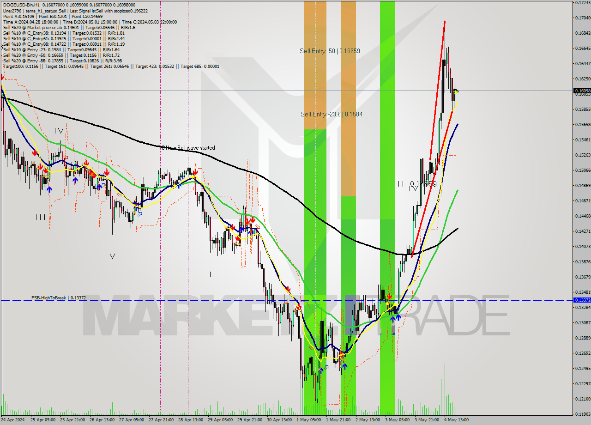The image size is (591, 425).
Task: Click the 0.17040 price axis value
Action: pos(583,18)
